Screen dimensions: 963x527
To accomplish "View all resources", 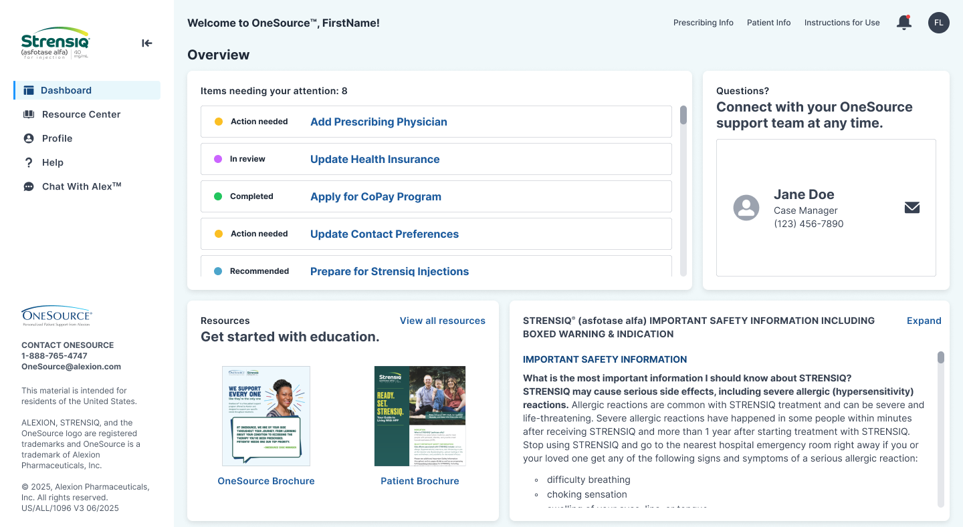I will (x=442, y=321).
